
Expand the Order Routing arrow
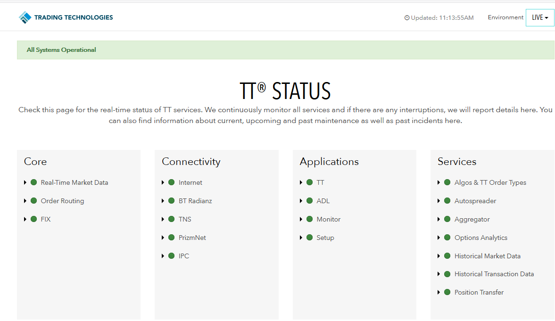click(x=25, y=201)
